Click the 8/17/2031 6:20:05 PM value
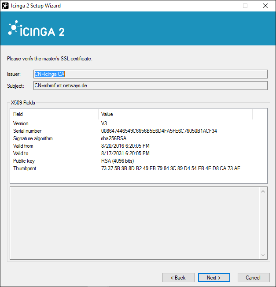 pyautogui.click(x=125, y=153)
